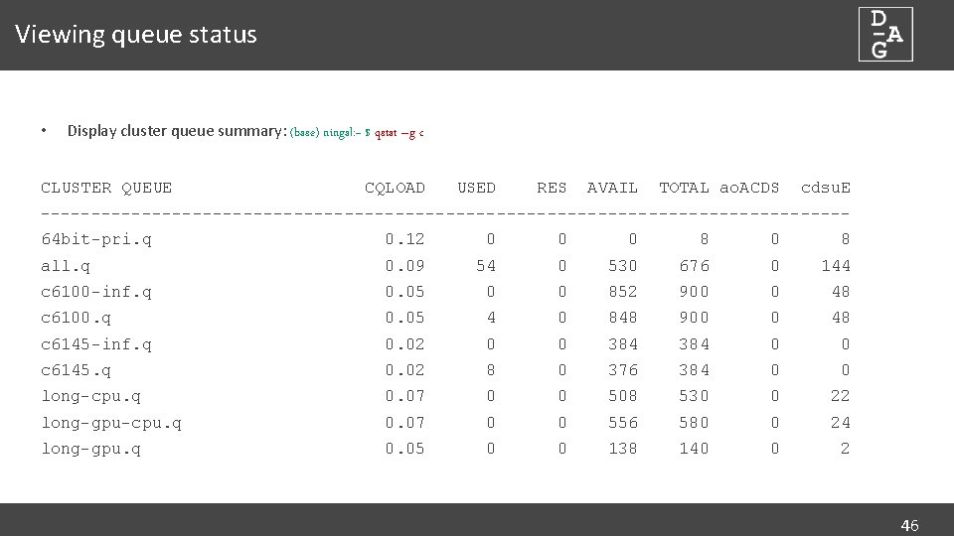Click the RES column header
This screenshot has width=954, height=536.
pos(552,188)
